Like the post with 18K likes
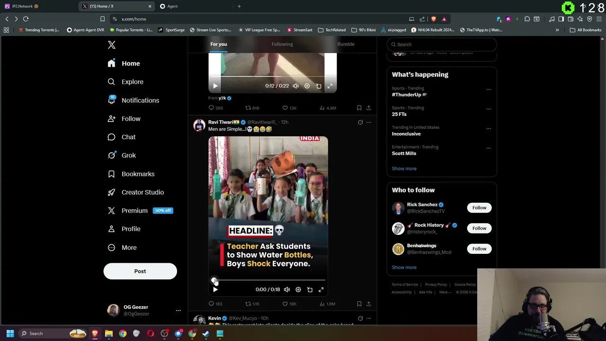606x341 pixels. pyautogui.click(x=289, y=304)
